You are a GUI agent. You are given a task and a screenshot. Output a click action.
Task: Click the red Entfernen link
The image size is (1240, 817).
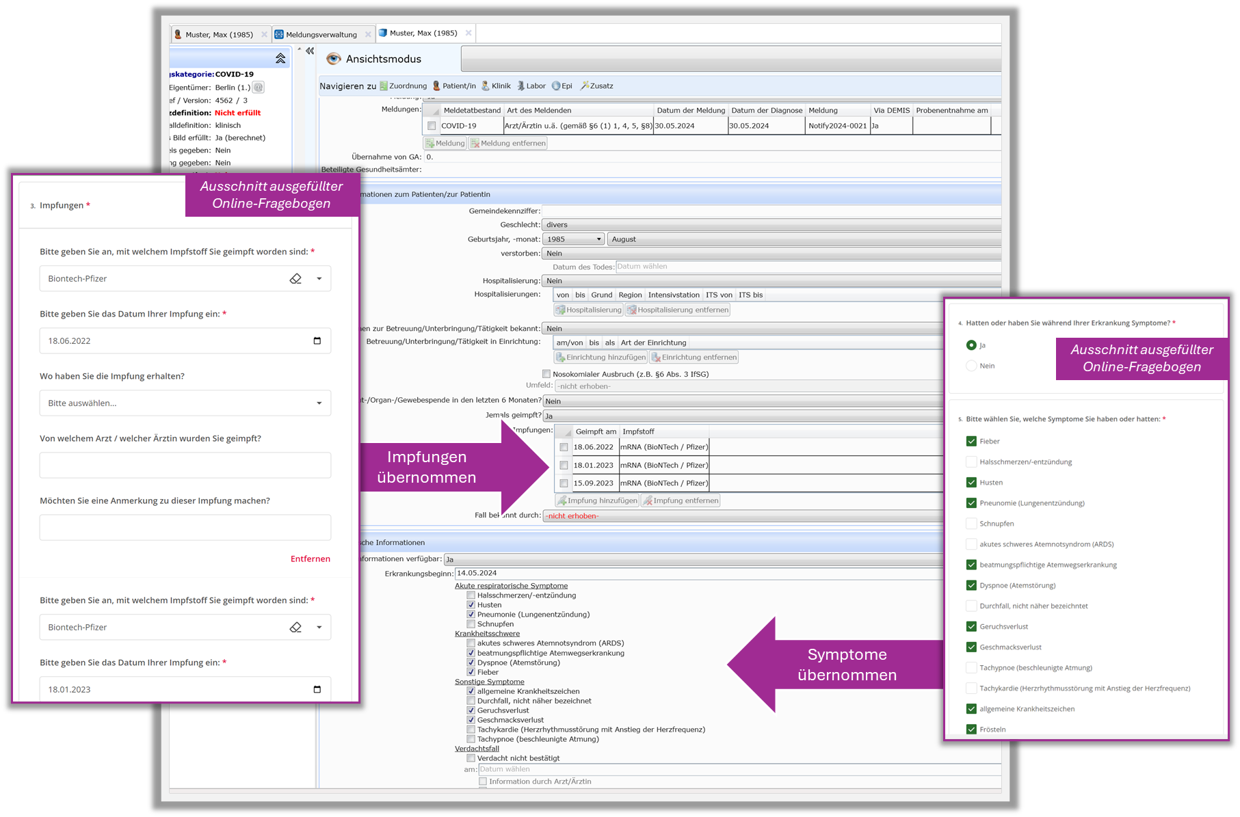(x=310, y=559)
